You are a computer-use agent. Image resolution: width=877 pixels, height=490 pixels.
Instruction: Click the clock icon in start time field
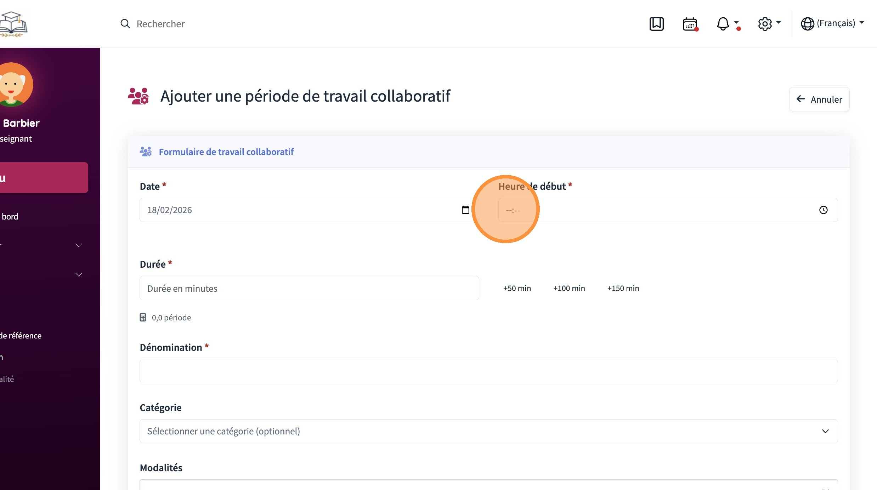pyautogui.click(x=823, y=210)
